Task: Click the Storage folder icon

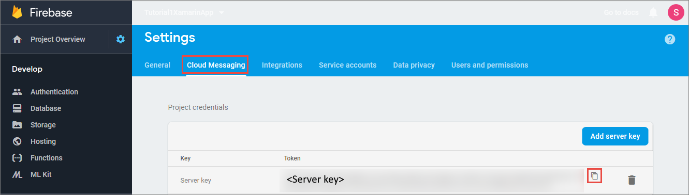Action: pos(17,125)
